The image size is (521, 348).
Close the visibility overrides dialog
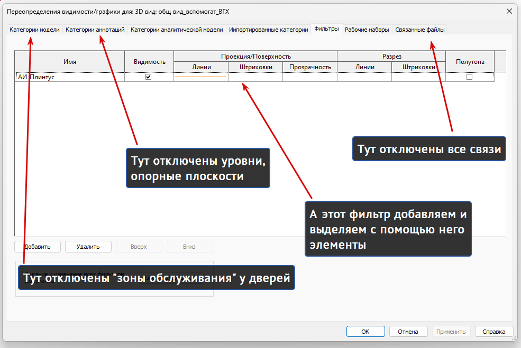[509, 11]
